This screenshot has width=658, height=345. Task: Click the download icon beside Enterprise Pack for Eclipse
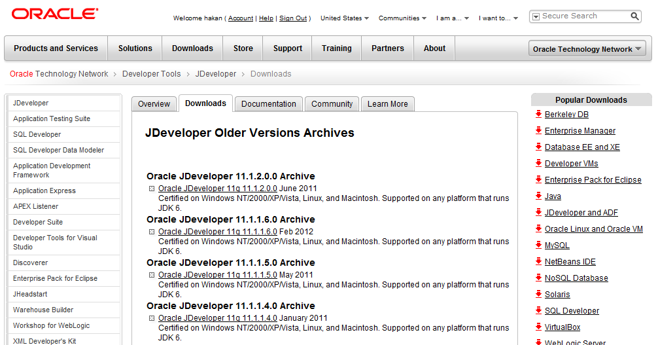[538, 180]
